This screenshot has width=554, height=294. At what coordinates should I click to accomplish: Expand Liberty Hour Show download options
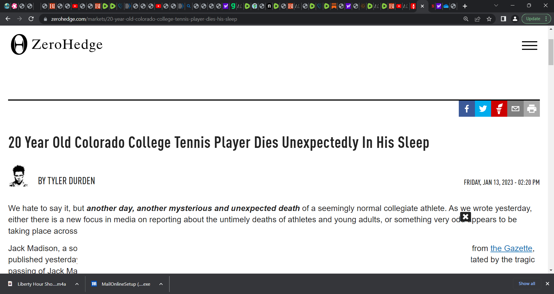pos(77,284)
